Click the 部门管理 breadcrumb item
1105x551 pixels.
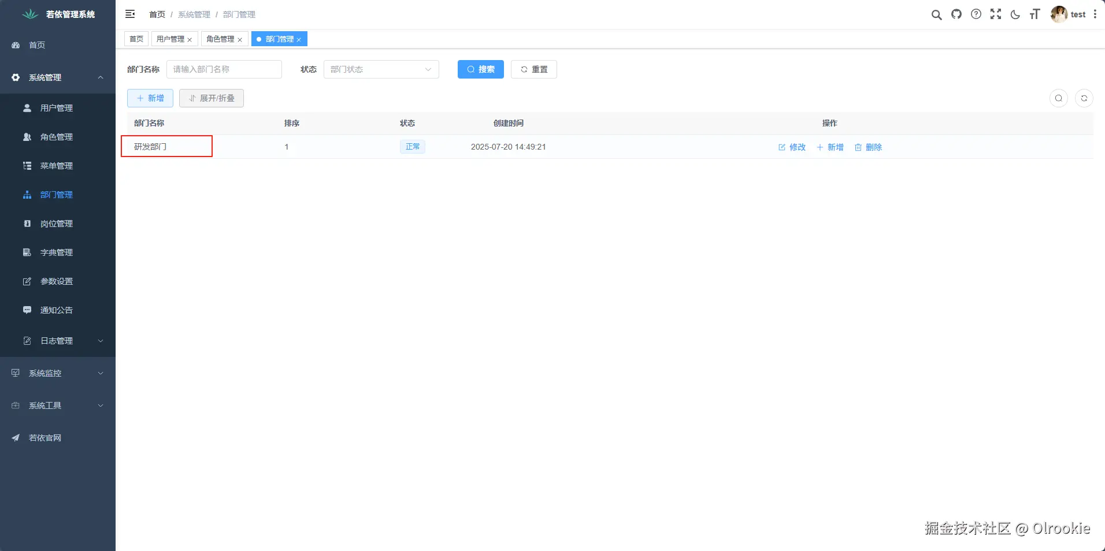tap(239, 14)
